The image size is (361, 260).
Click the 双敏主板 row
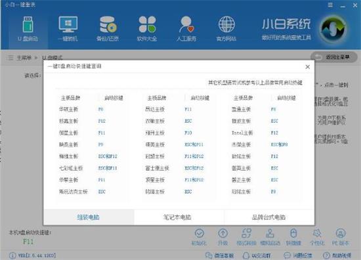click(x=179, y=121)
